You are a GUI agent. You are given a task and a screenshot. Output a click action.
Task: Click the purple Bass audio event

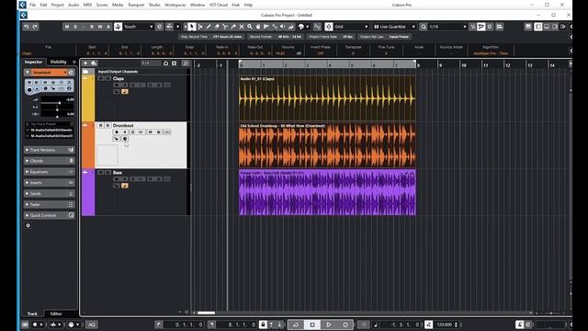pyautogui.click(x=327, y=192)
